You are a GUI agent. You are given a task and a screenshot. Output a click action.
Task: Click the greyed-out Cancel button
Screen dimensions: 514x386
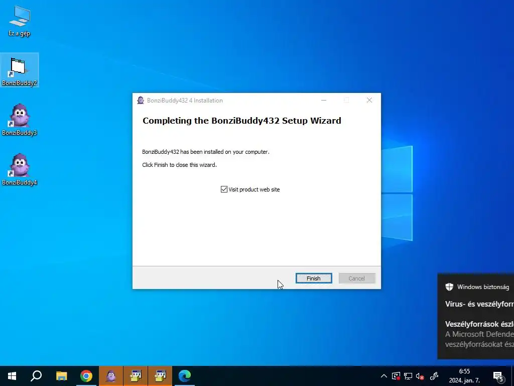click(x=357, y=278)
